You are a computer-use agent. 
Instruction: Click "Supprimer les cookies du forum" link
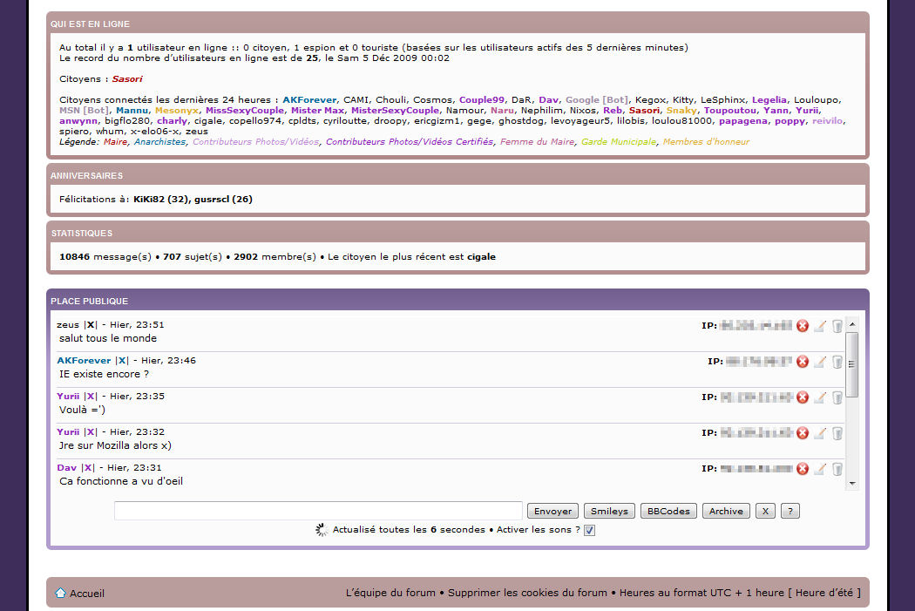527,593
